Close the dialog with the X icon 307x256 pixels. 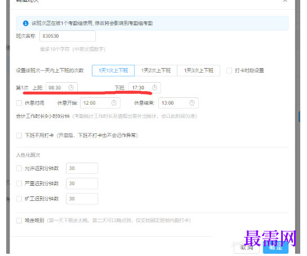click(285, 1)
